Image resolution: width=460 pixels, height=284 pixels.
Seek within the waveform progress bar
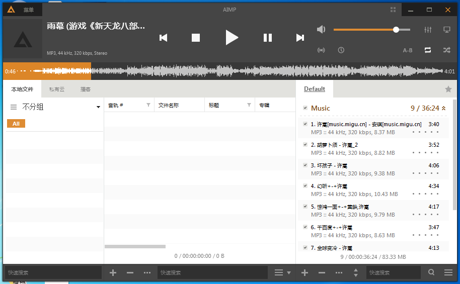point(231,71)
